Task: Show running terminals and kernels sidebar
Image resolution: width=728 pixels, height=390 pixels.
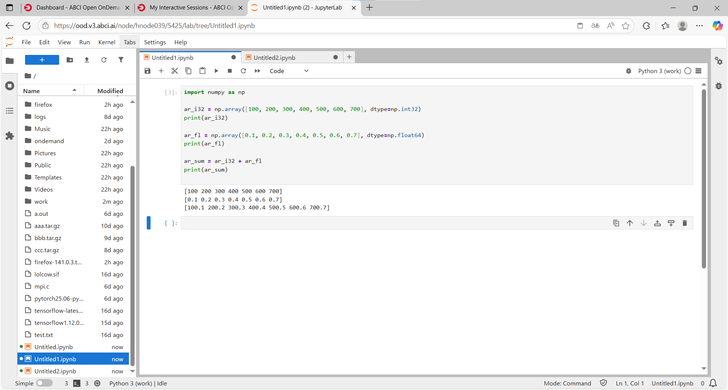Action: pos(10,86)
